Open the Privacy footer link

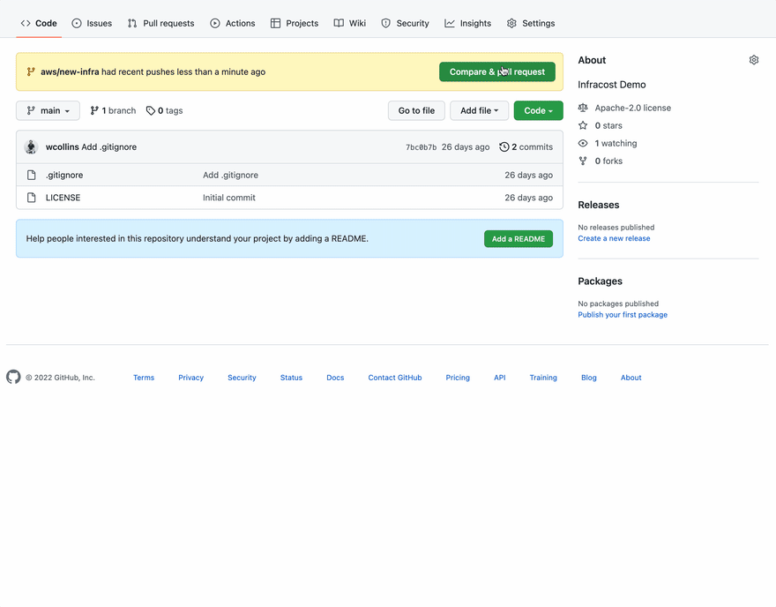tap(190, 378)
